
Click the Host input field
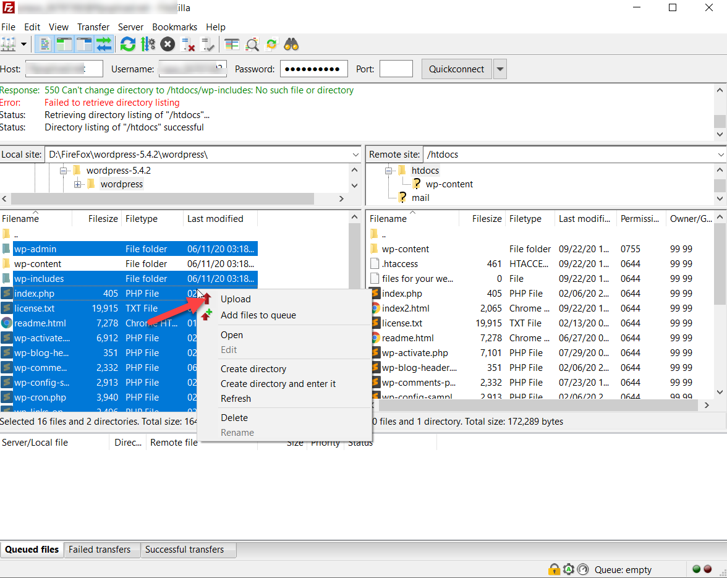[x=64, y=69]
